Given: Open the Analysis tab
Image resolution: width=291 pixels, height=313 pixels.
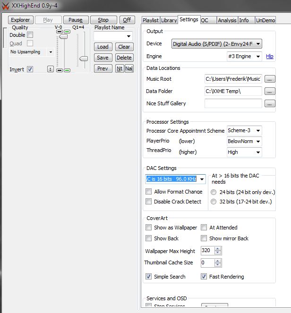Looking at the screenshot, I should [x=227, y=20].
